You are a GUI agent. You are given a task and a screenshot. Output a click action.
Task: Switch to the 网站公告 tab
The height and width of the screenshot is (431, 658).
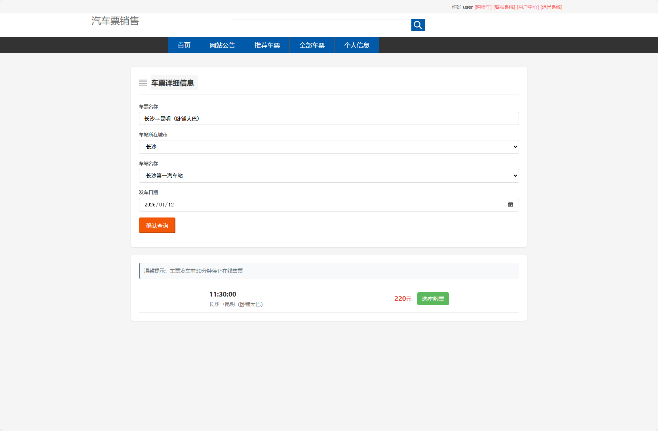223,45
